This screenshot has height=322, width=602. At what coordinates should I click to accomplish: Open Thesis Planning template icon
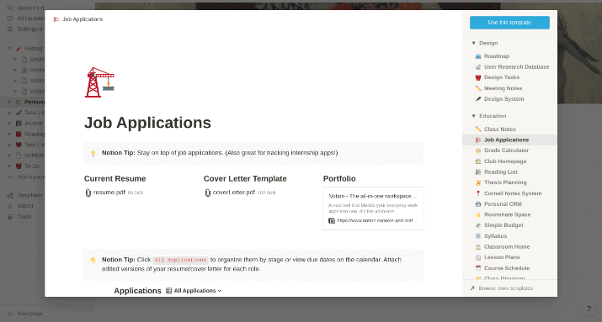pos(478,182)
